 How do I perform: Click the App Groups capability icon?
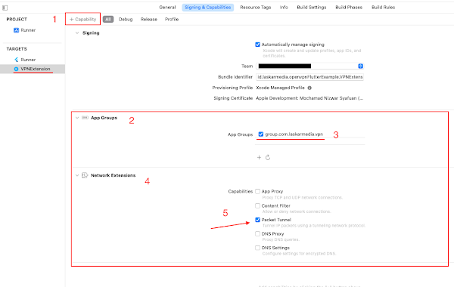(85, 118)
